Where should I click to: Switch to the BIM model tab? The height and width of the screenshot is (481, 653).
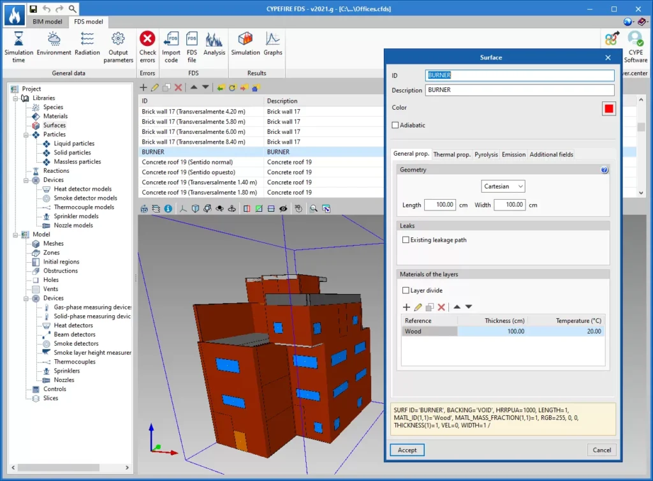(x=48, y=22)
